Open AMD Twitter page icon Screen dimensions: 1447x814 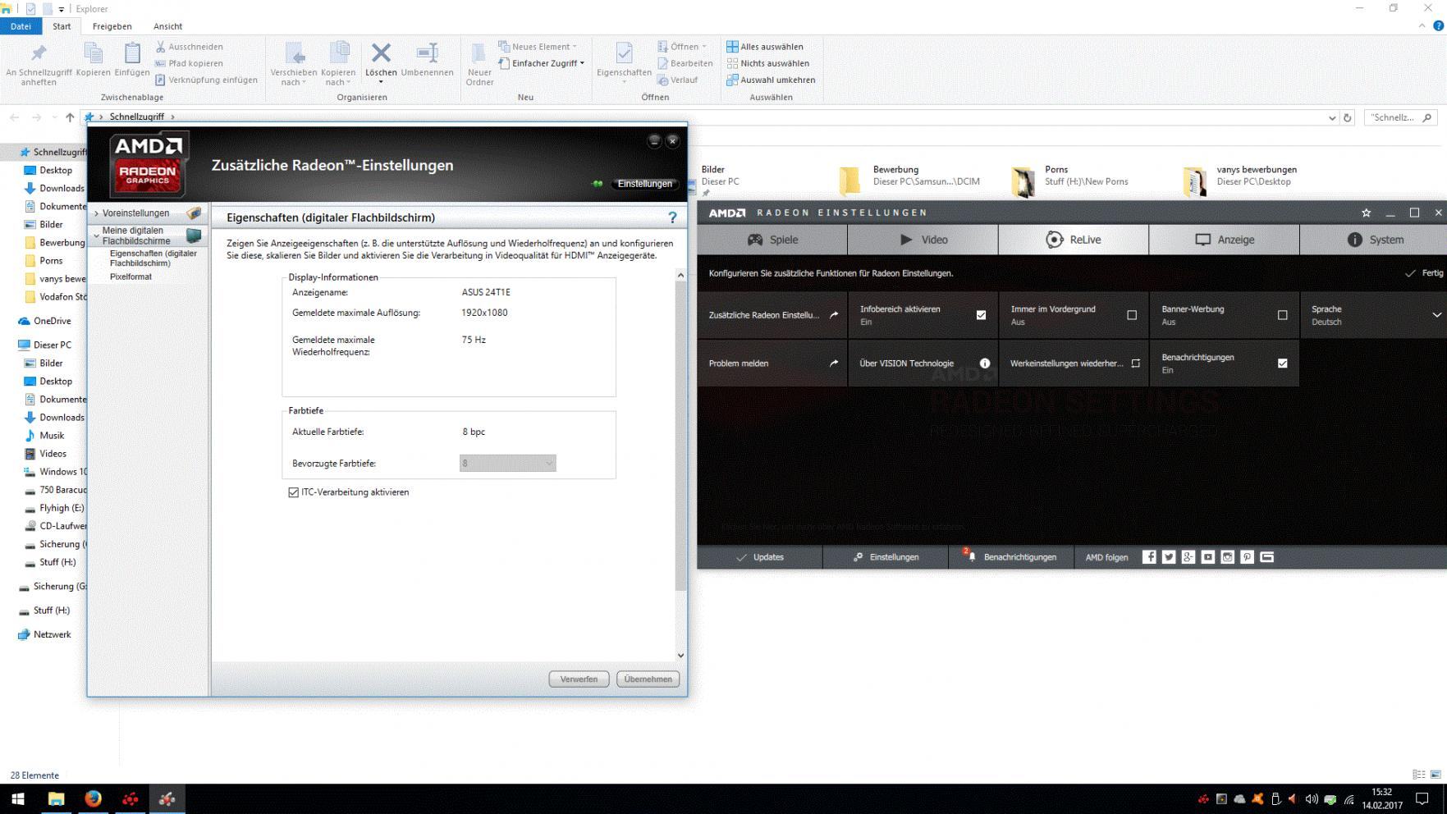(x=1169, y=557)
